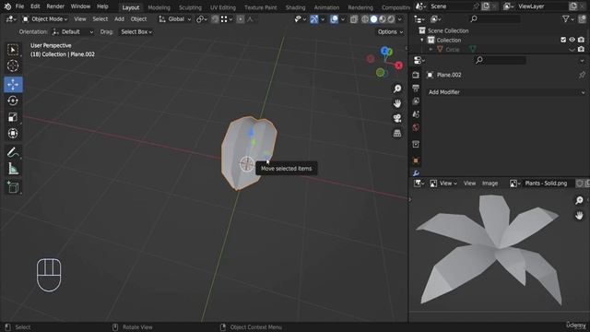Open the Modifiers wrench tab
Screen dimensions: 590x332
point(416,173)
